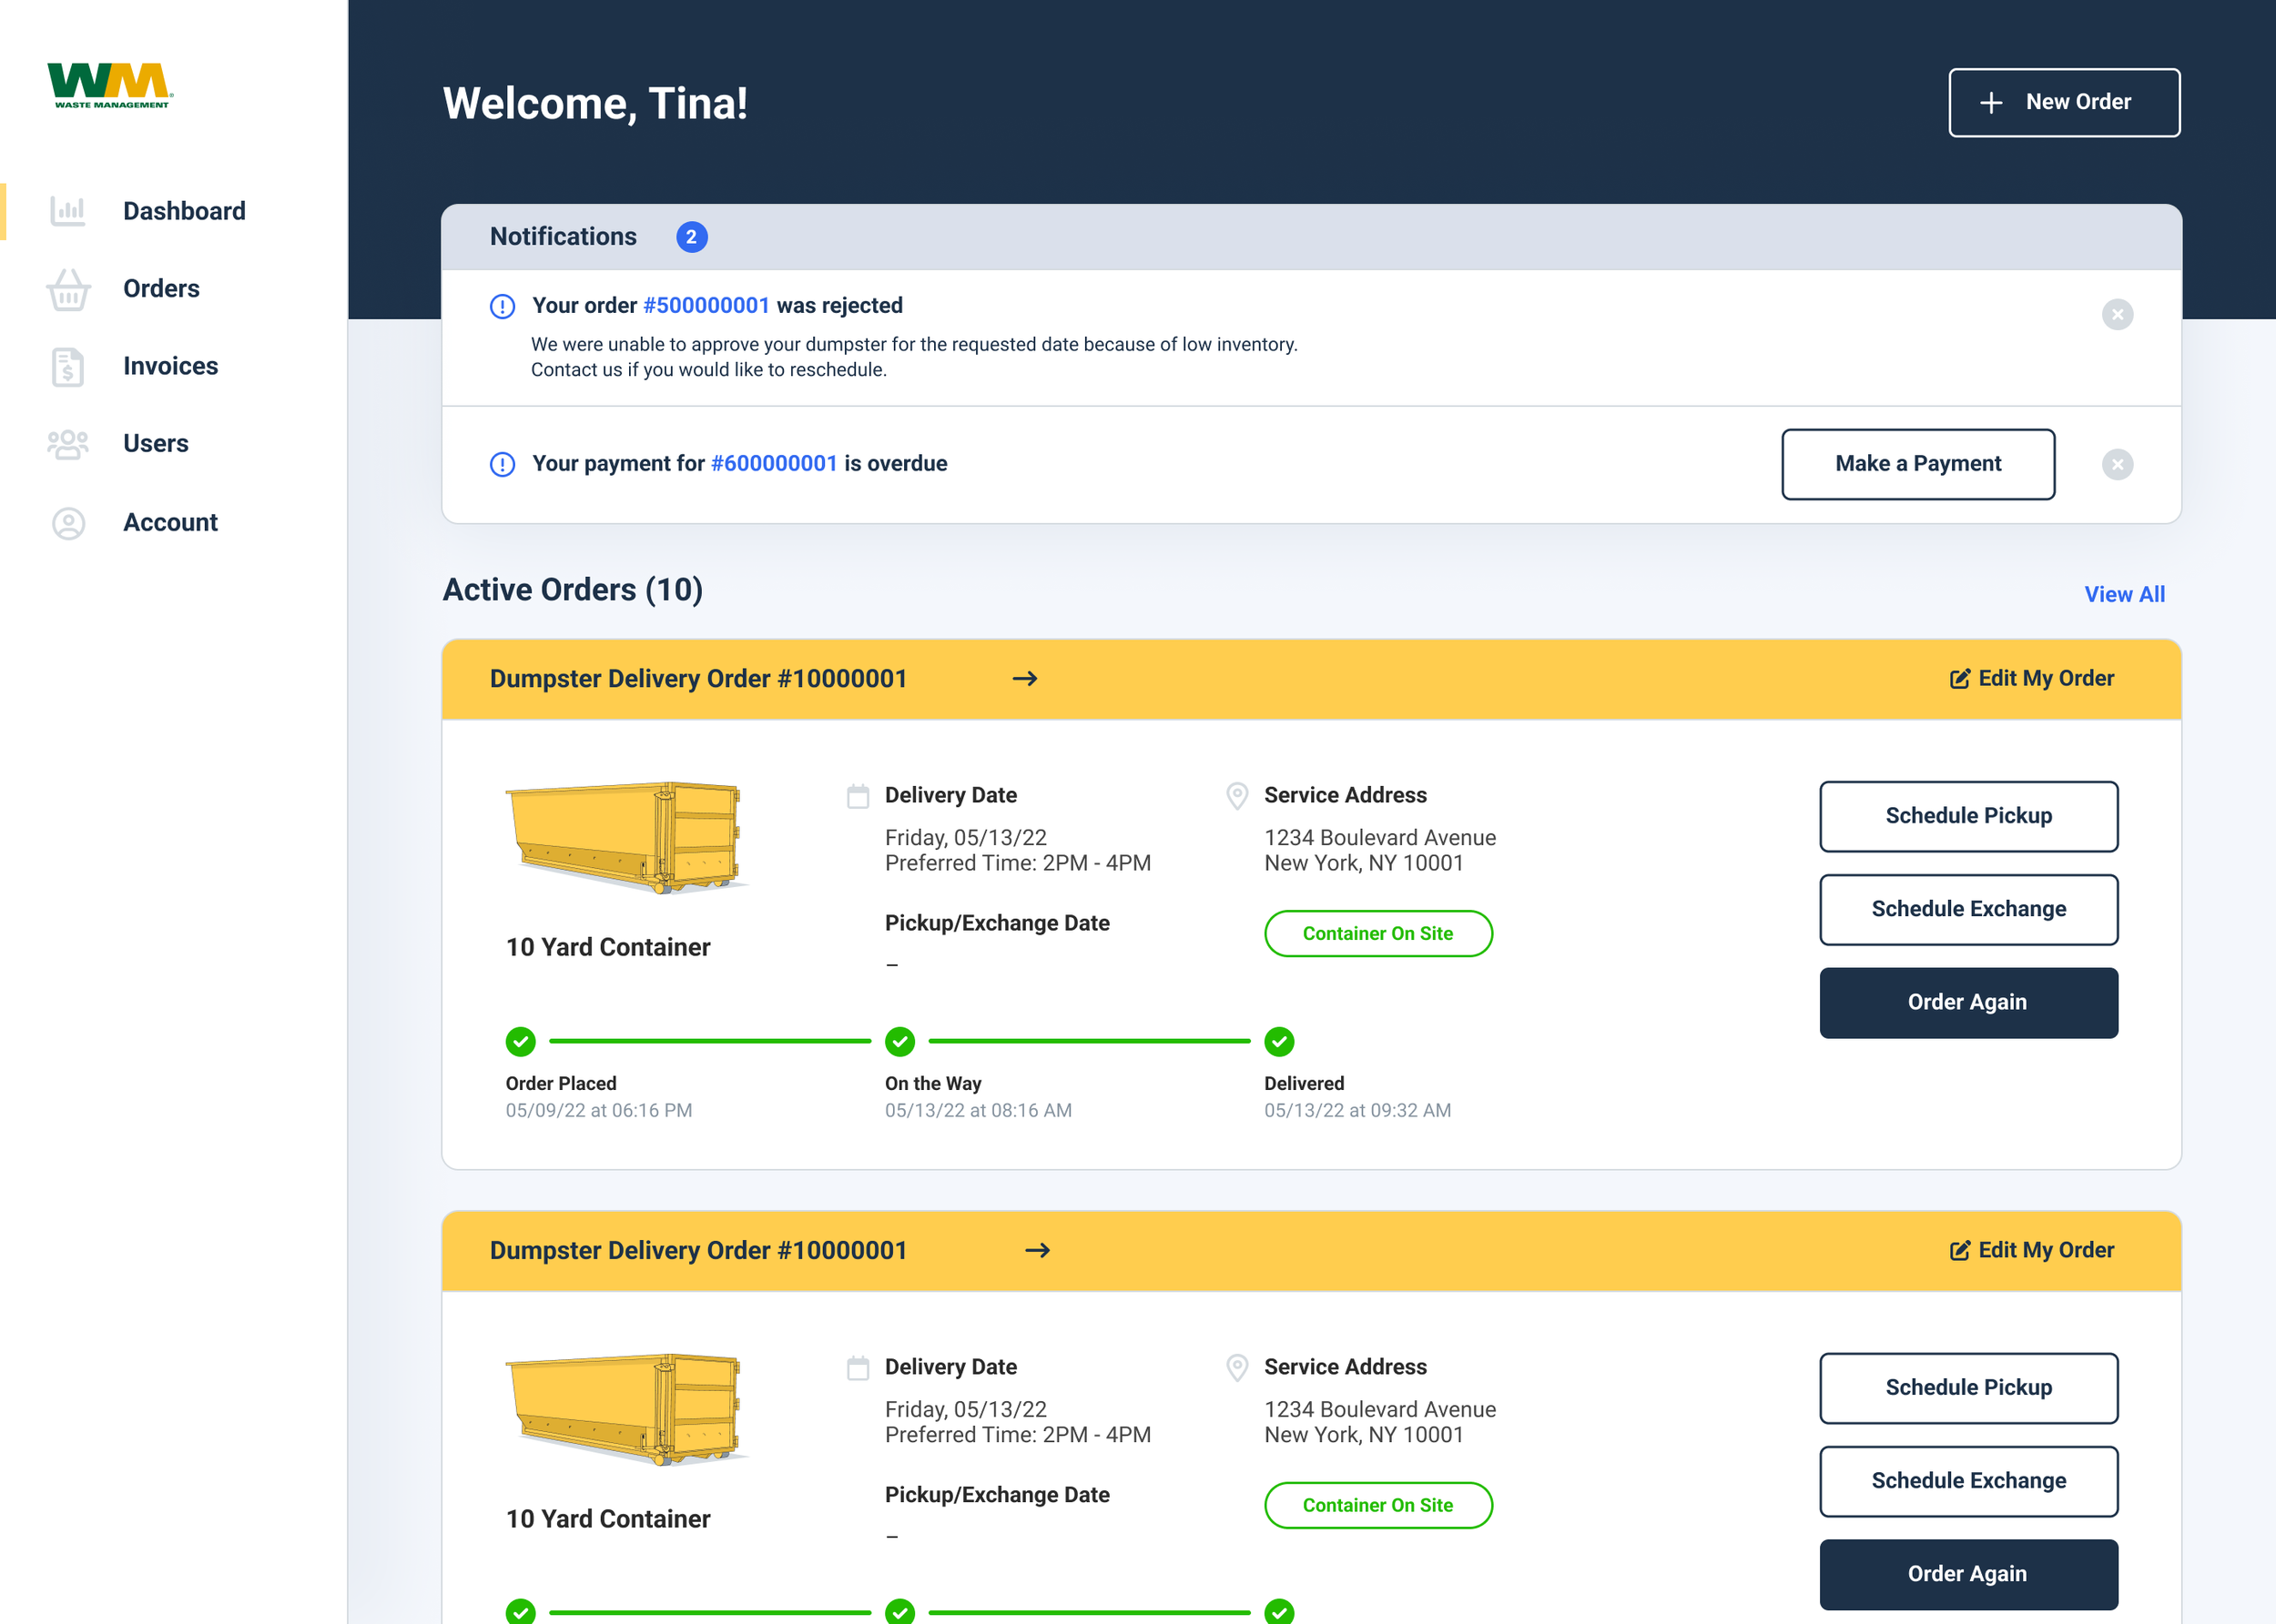Image resolution: width=2276 pixels, height=1624 pixels.
Task: Go to the Account menu item
Action: pyautogui.click(x=170, y=522)
